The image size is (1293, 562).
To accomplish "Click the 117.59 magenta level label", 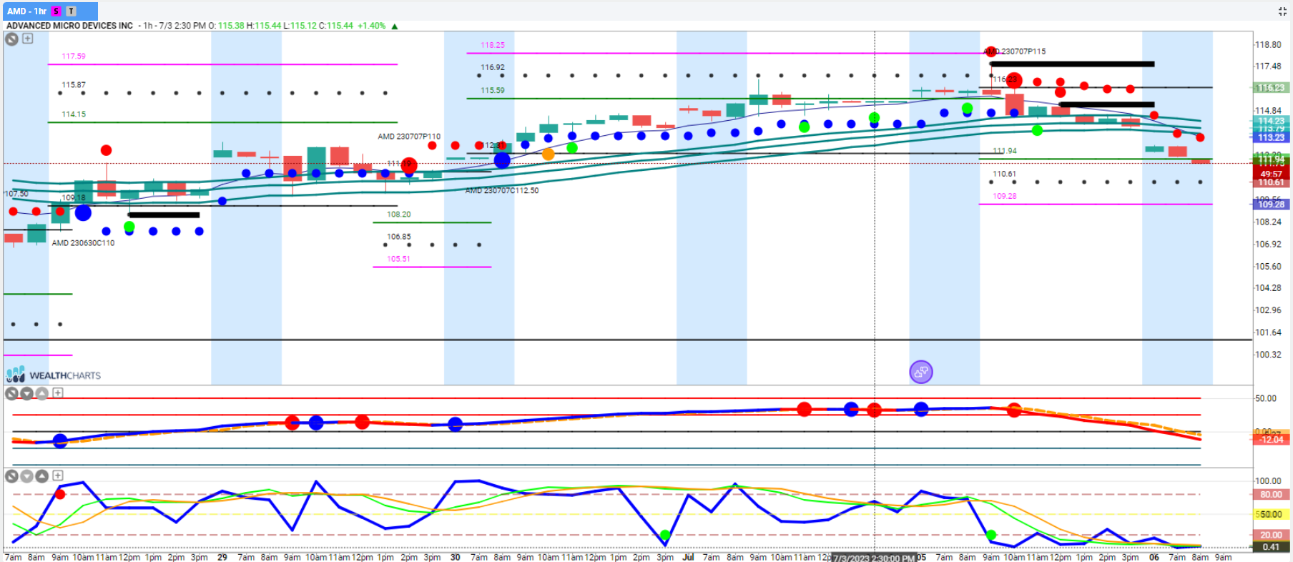I will click(x=74, y=56).
